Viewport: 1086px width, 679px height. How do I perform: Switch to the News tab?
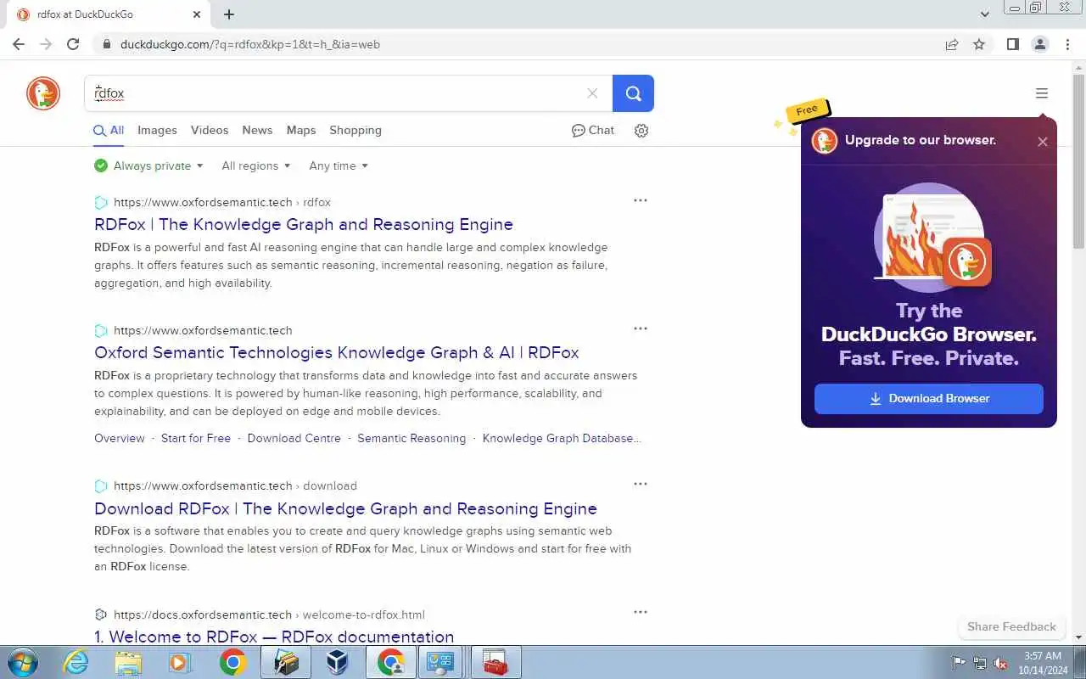(x=257, y=130)
